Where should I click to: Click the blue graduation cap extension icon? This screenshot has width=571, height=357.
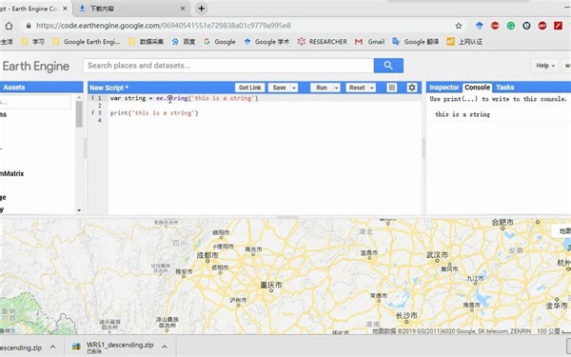pyautogui.click(x=480, y=26)
